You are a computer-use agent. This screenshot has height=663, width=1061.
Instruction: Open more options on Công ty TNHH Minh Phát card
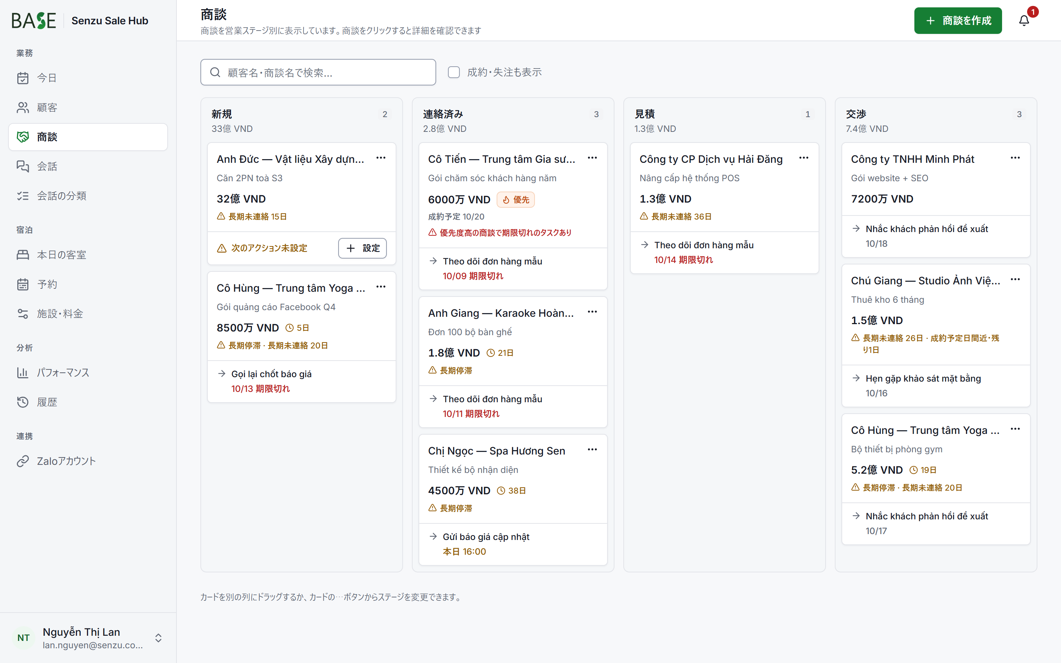pyautogui.click(x=1015, y=158)
